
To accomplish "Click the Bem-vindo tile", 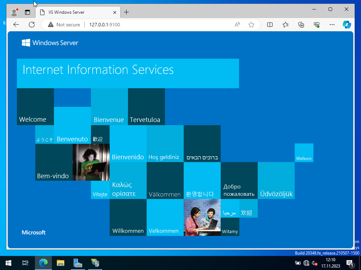I will tap(54, 162).
